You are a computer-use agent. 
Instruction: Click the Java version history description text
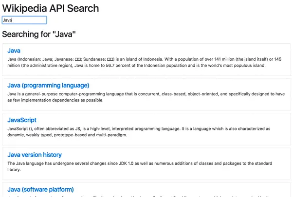(141, 166)
